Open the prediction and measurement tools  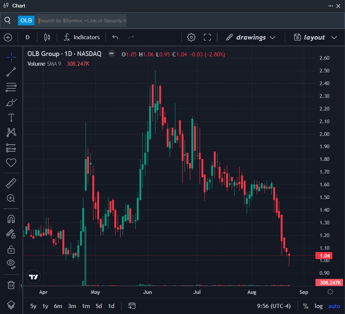click(x=11, y=148)
